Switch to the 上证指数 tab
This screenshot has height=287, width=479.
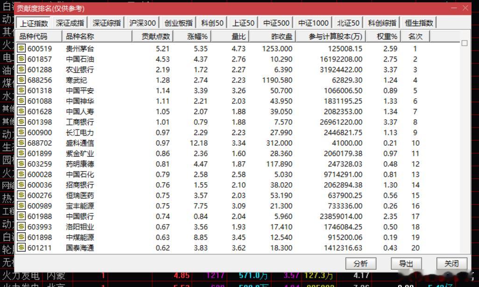(34, 23)
